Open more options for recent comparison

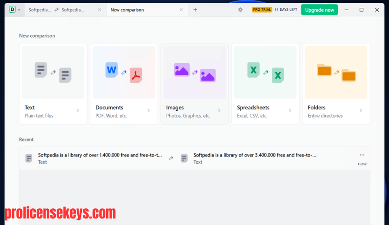pos(362,155)
